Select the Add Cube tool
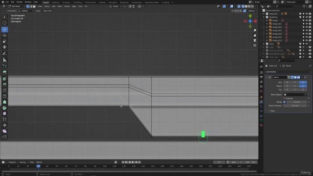The image size is (313, 176). (4, 66)
